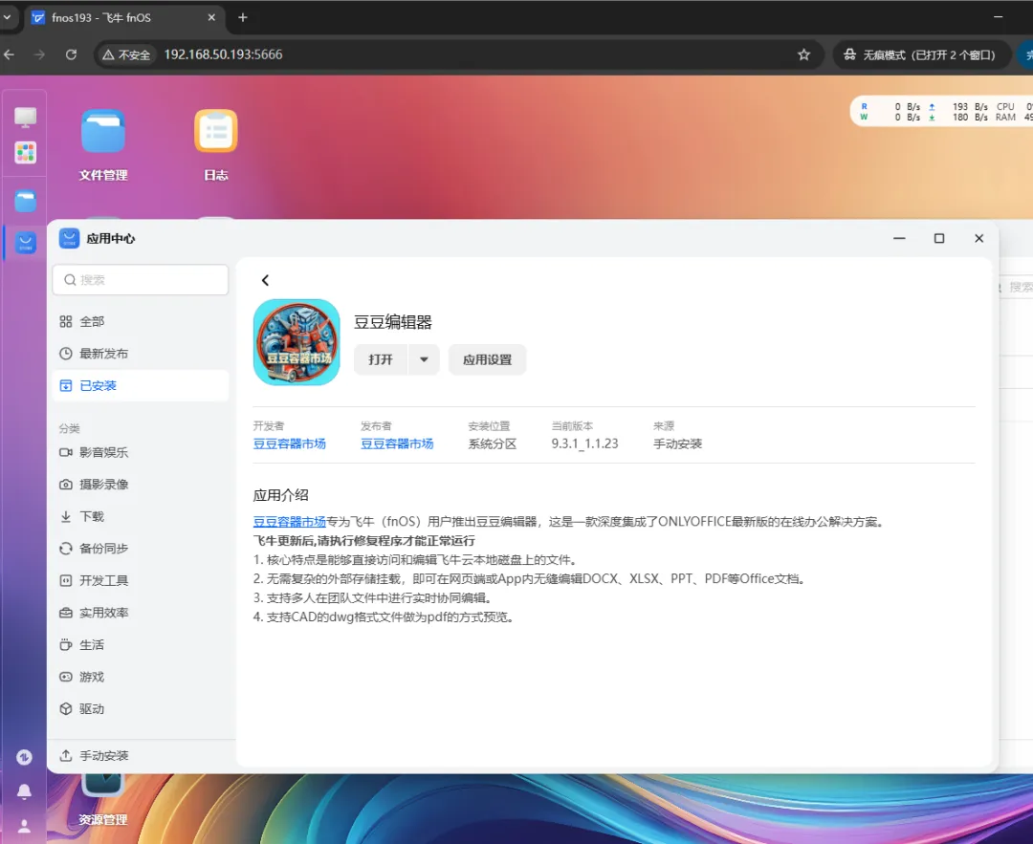Open the tab search chevron in the browser
The width and height of the screenshot is (1033, 844).
coord(8,18)
